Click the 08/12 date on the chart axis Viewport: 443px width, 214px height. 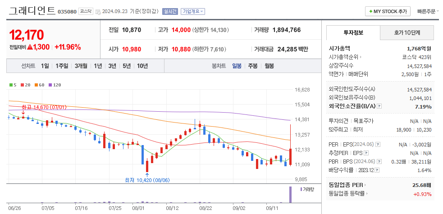point(172,208)
